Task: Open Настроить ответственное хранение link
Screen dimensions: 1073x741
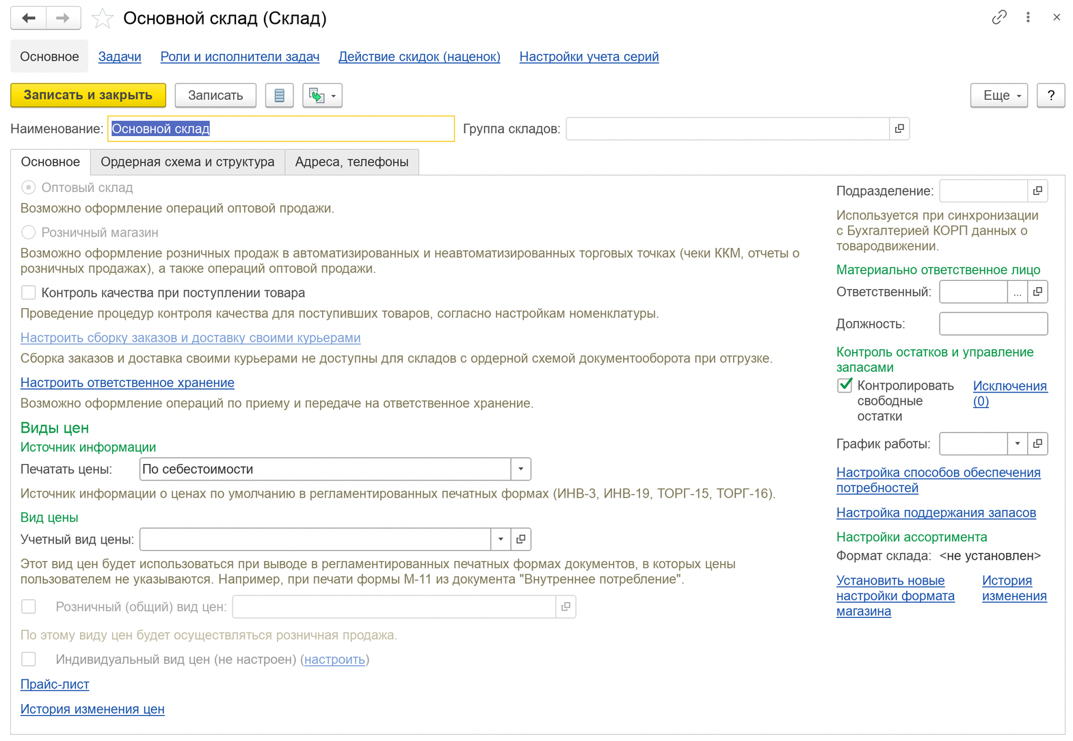Action: coord(127,383)
